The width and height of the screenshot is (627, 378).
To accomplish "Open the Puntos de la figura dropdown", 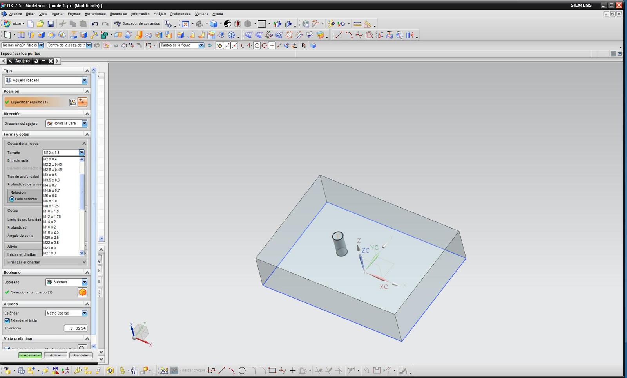I will pos(201,45).
